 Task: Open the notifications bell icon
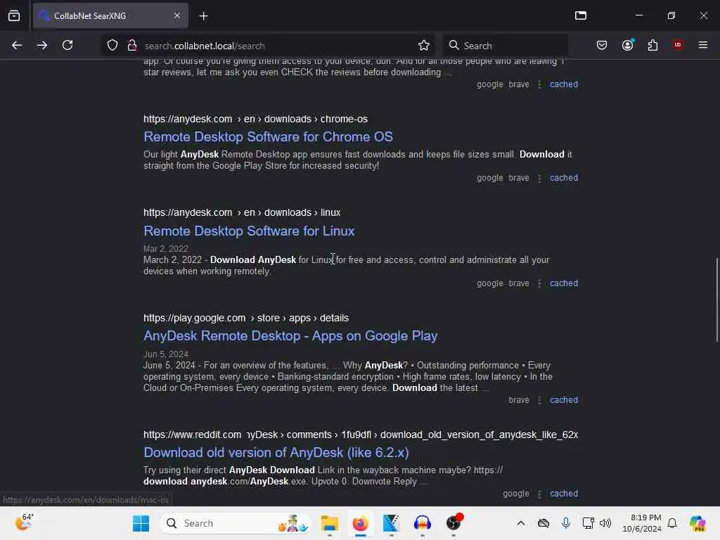[x=671, y=523]
